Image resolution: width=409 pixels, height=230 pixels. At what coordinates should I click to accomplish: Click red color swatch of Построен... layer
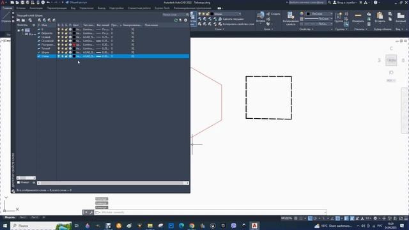tap(74, 45)
